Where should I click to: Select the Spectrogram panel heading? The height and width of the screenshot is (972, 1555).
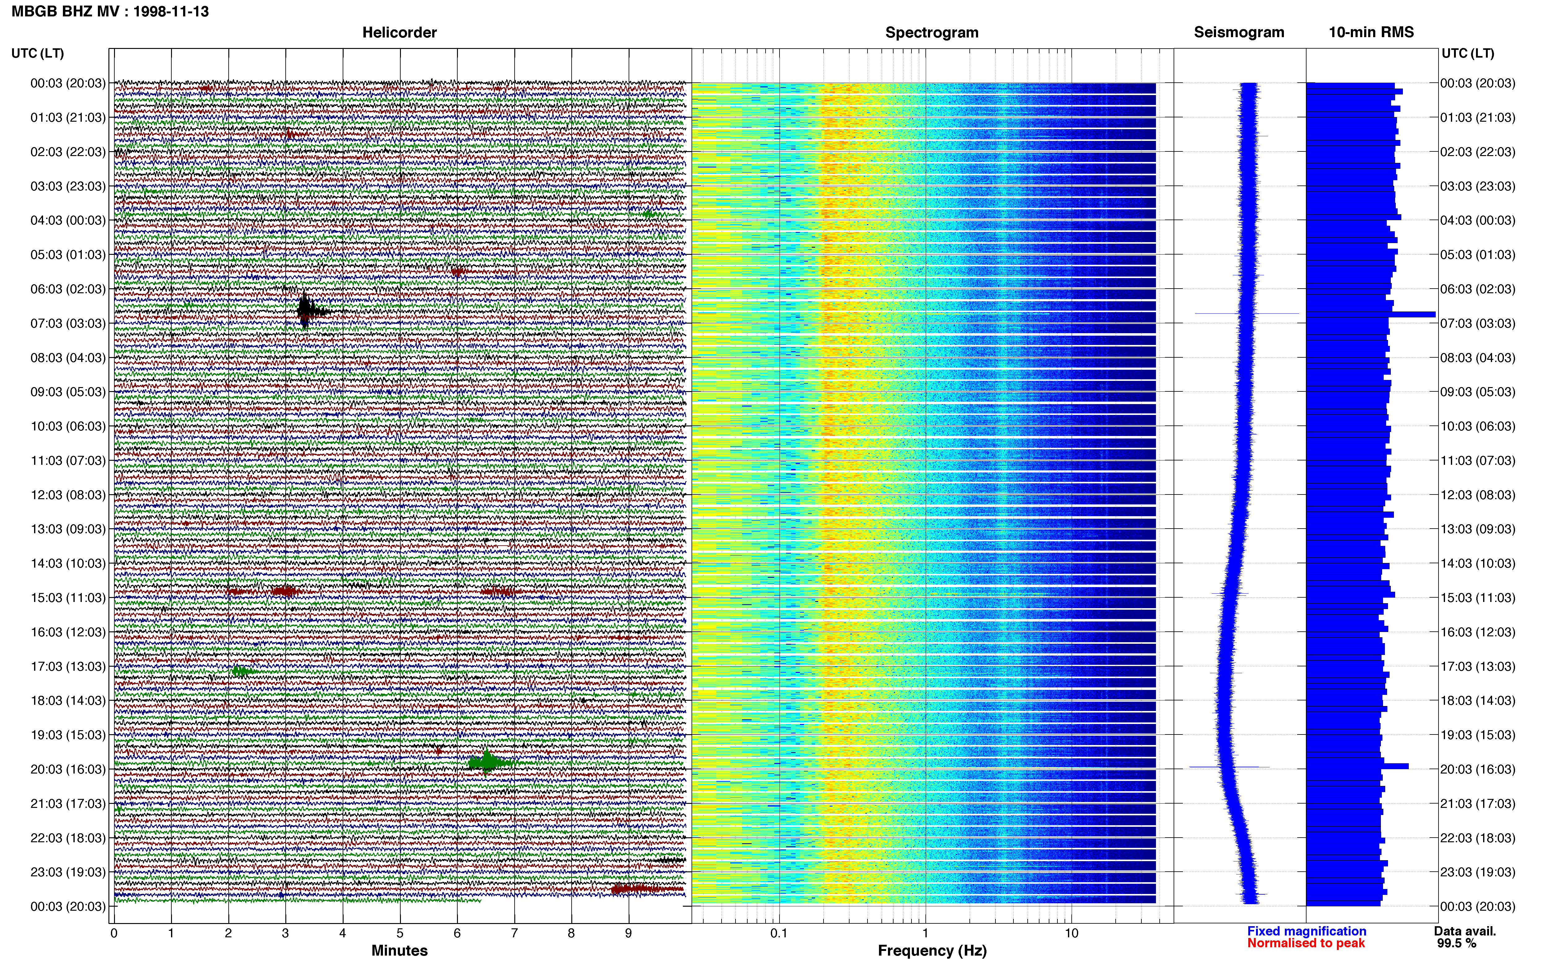click(x=932, y=32)
